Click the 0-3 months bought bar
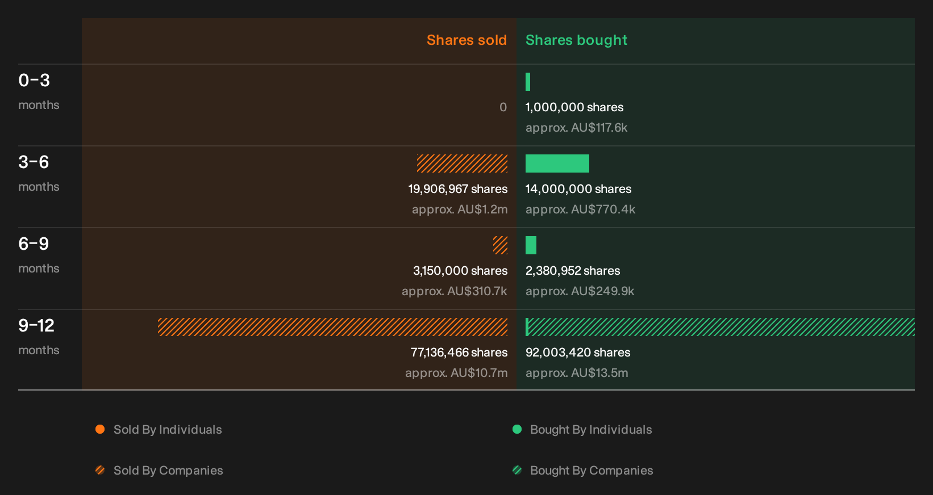This screenshot has width=933, height=495. click(528, 82)
